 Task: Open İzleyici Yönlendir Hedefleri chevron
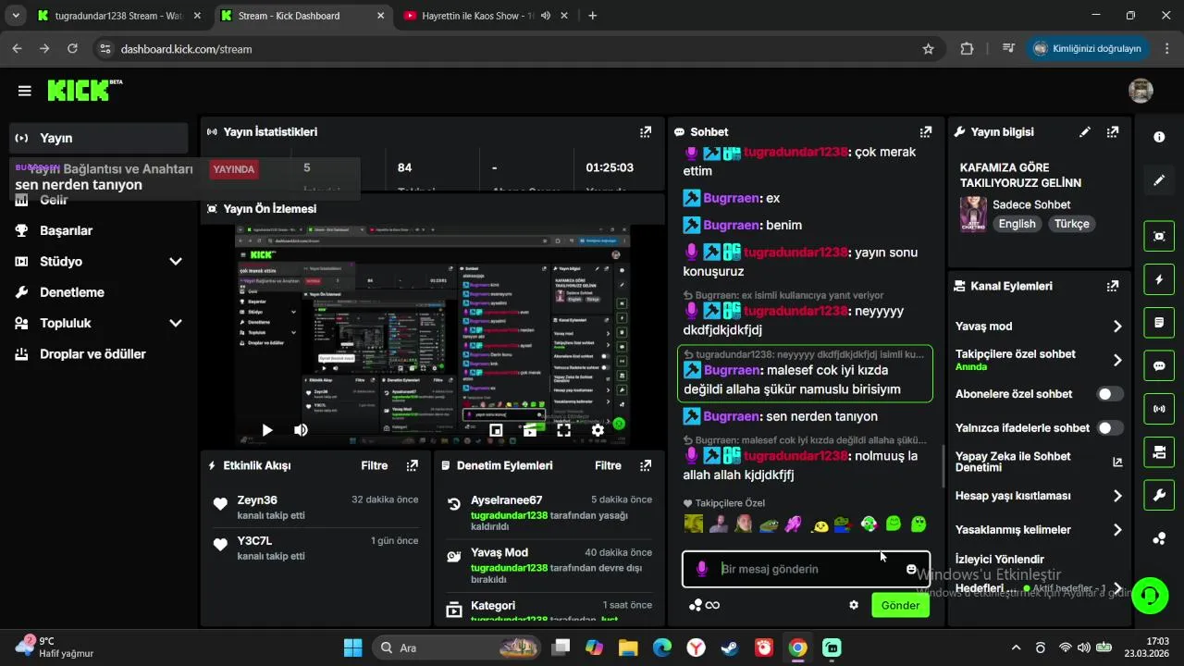click(x=1117, y=588)
